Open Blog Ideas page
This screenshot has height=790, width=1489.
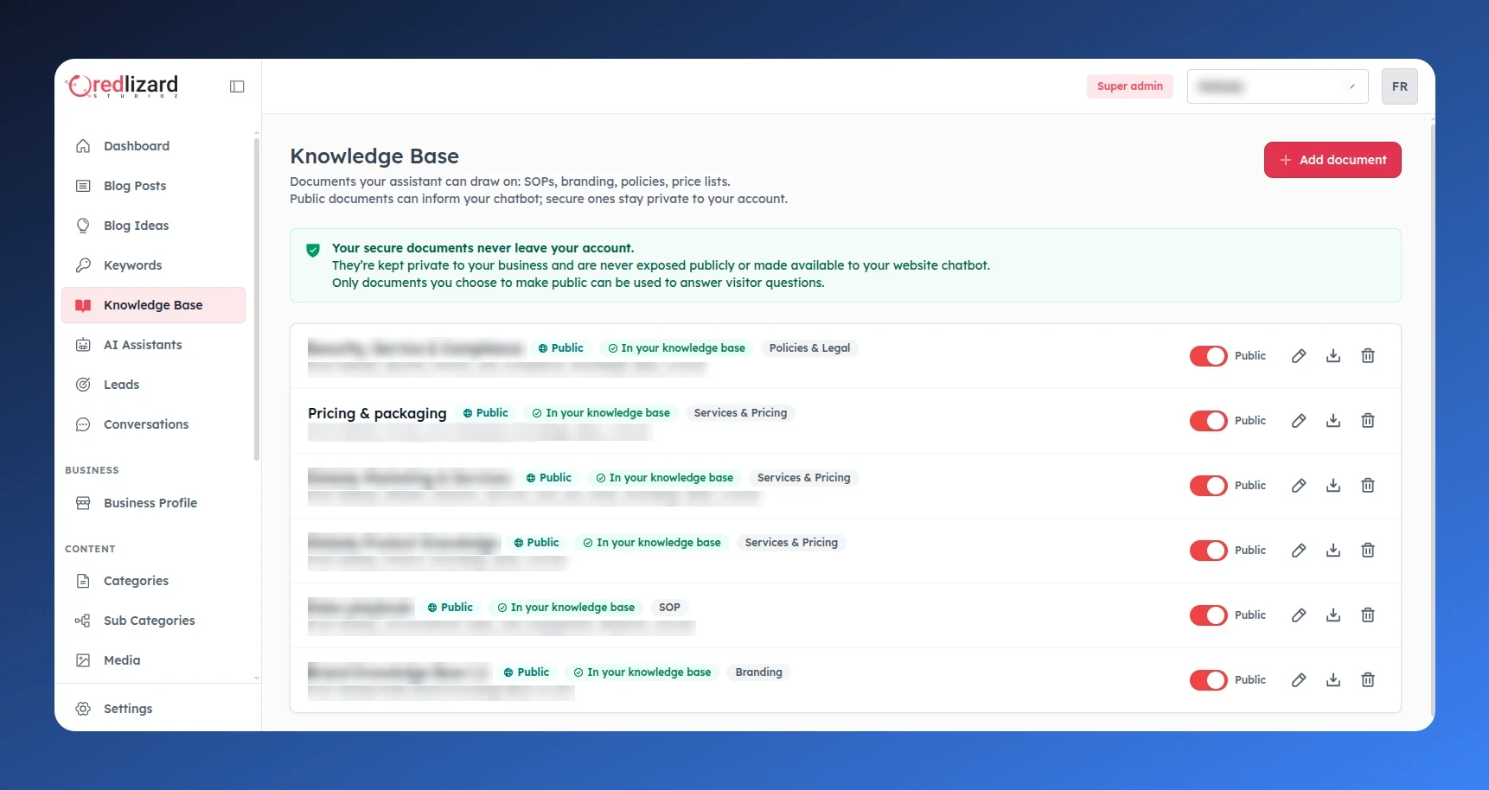pyautogui.click(x=153, y=226)
